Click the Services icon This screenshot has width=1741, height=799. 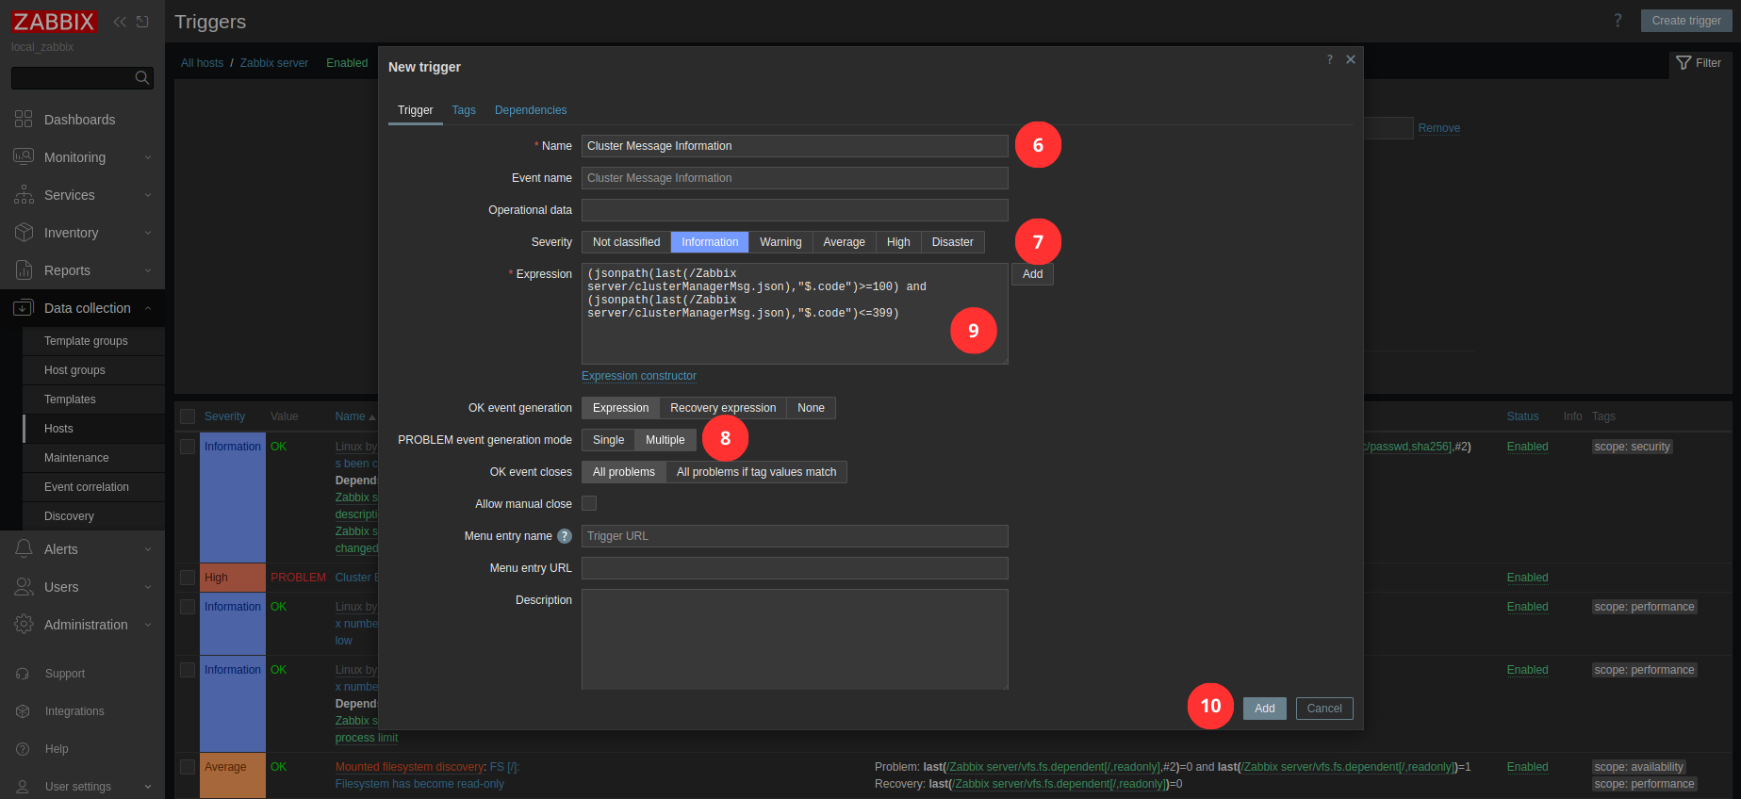(24, 194)
